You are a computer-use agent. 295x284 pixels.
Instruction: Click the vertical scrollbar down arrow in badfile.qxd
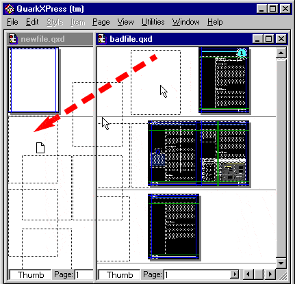(281, 263)
